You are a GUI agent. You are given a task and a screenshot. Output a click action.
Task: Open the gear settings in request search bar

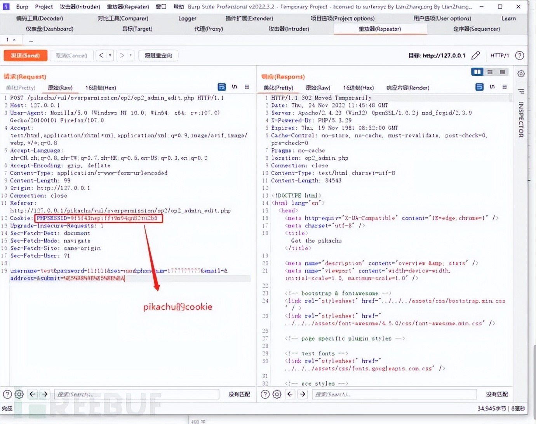point(19,394)
